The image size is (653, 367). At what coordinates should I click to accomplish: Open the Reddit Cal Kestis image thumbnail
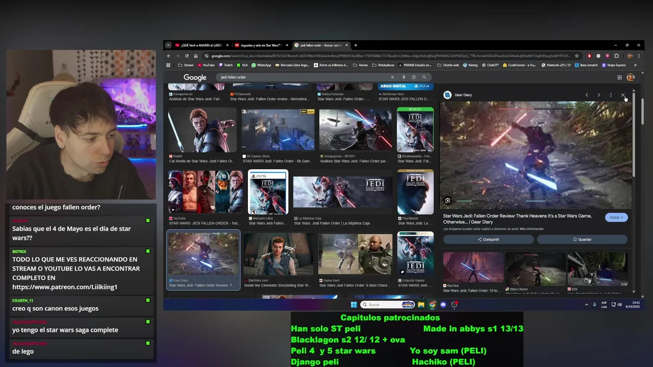202,130
